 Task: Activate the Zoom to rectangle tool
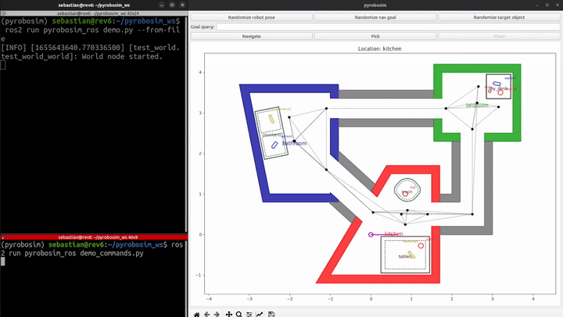click(x=238, y=315)
